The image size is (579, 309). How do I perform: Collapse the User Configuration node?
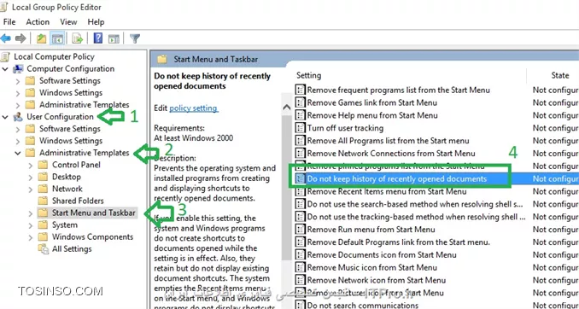pos(5,117)
